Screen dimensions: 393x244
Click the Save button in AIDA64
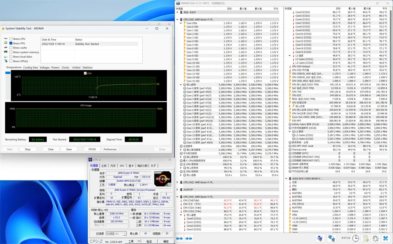tap(69, 149)
